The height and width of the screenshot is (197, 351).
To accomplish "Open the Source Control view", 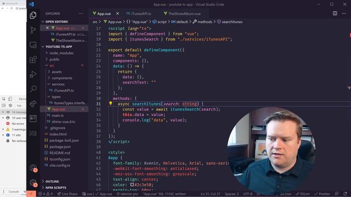I will tap(33, 30).
